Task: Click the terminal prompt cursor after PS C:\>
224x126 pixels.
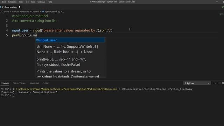Action: [13, 95]
